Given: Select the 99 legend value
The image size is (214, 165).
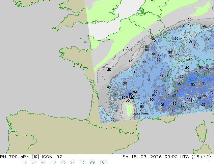Looking at the screenshot, I should 92,162.
